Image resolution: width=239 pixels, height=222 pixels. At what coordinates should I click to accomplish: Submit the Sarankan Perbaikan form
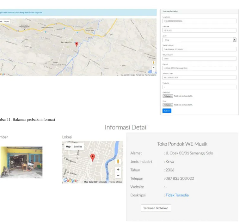click(167, 111)
